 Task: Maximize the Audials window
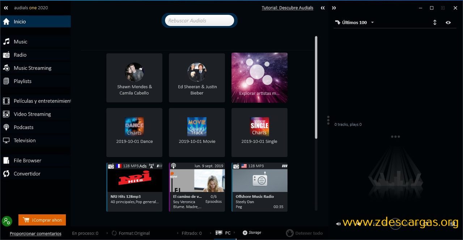click(x=432, y=8)
